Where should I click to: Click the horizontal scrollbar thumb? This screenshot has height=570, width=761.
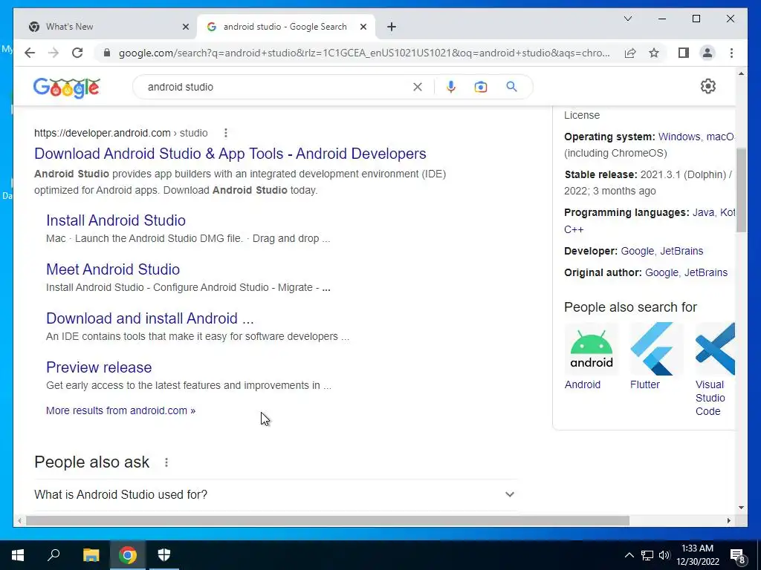[x=328, y=520]
